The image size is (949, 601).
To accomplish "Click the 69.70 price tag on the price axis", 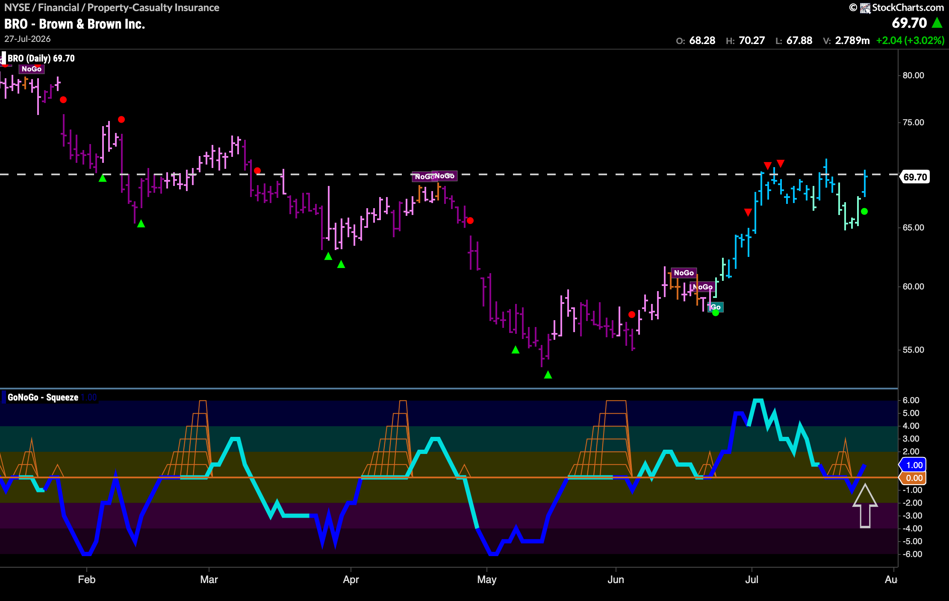I will 915,177.
